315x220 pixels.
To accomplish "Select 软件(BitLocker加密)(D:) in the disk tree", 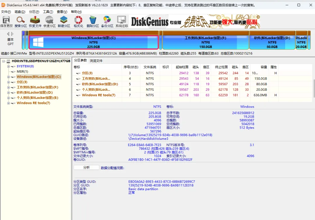I will pyautogui.click(x=34, y=92).
